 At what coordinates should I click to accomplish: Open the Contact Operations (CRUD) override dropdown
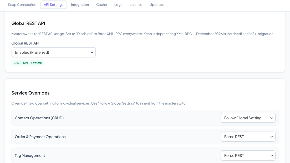(x=248, y=118)
